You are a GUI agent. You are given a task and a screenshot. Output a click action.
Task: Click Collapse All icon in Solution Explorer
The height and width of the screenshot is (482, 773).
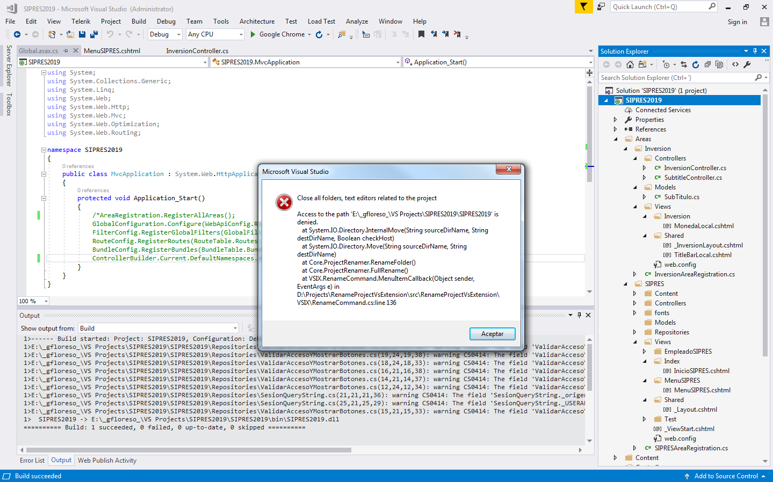click(707, 64)
